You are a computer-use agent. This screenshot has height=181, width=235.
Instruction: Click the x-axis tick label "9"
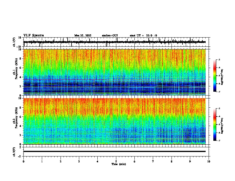[190, 161]
